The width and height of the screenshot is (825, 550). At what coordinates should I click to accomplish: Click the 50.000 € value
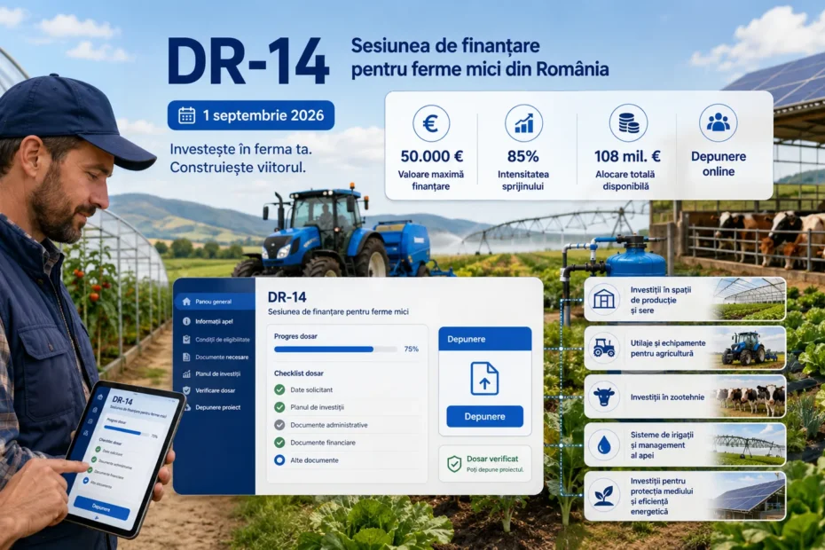431,156
